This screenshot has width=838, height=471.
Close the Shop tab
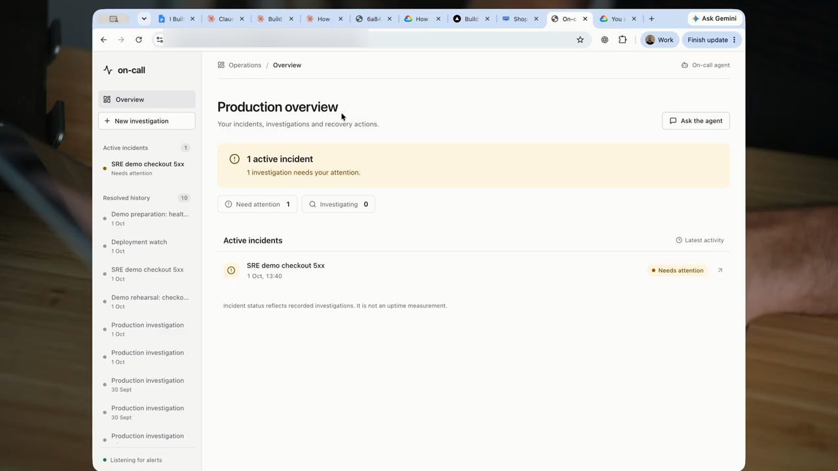(536, 19)
